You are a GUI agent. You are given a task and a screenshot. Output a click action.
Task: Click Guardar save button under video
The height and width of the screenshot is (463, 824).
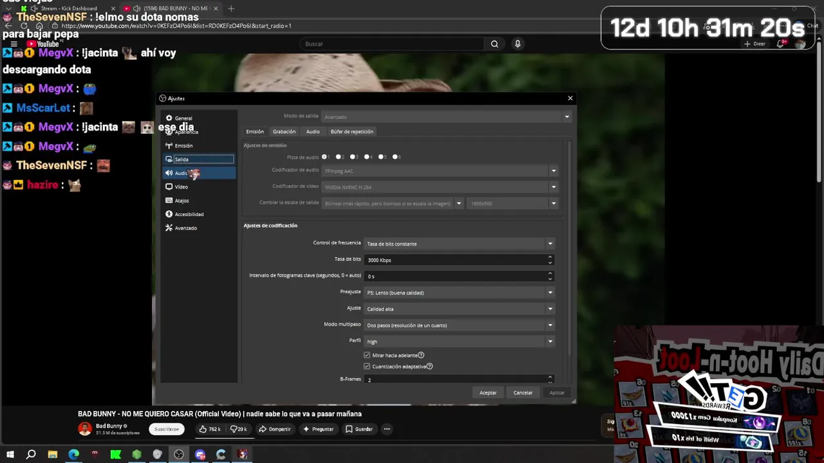click(x=359, y=429)
